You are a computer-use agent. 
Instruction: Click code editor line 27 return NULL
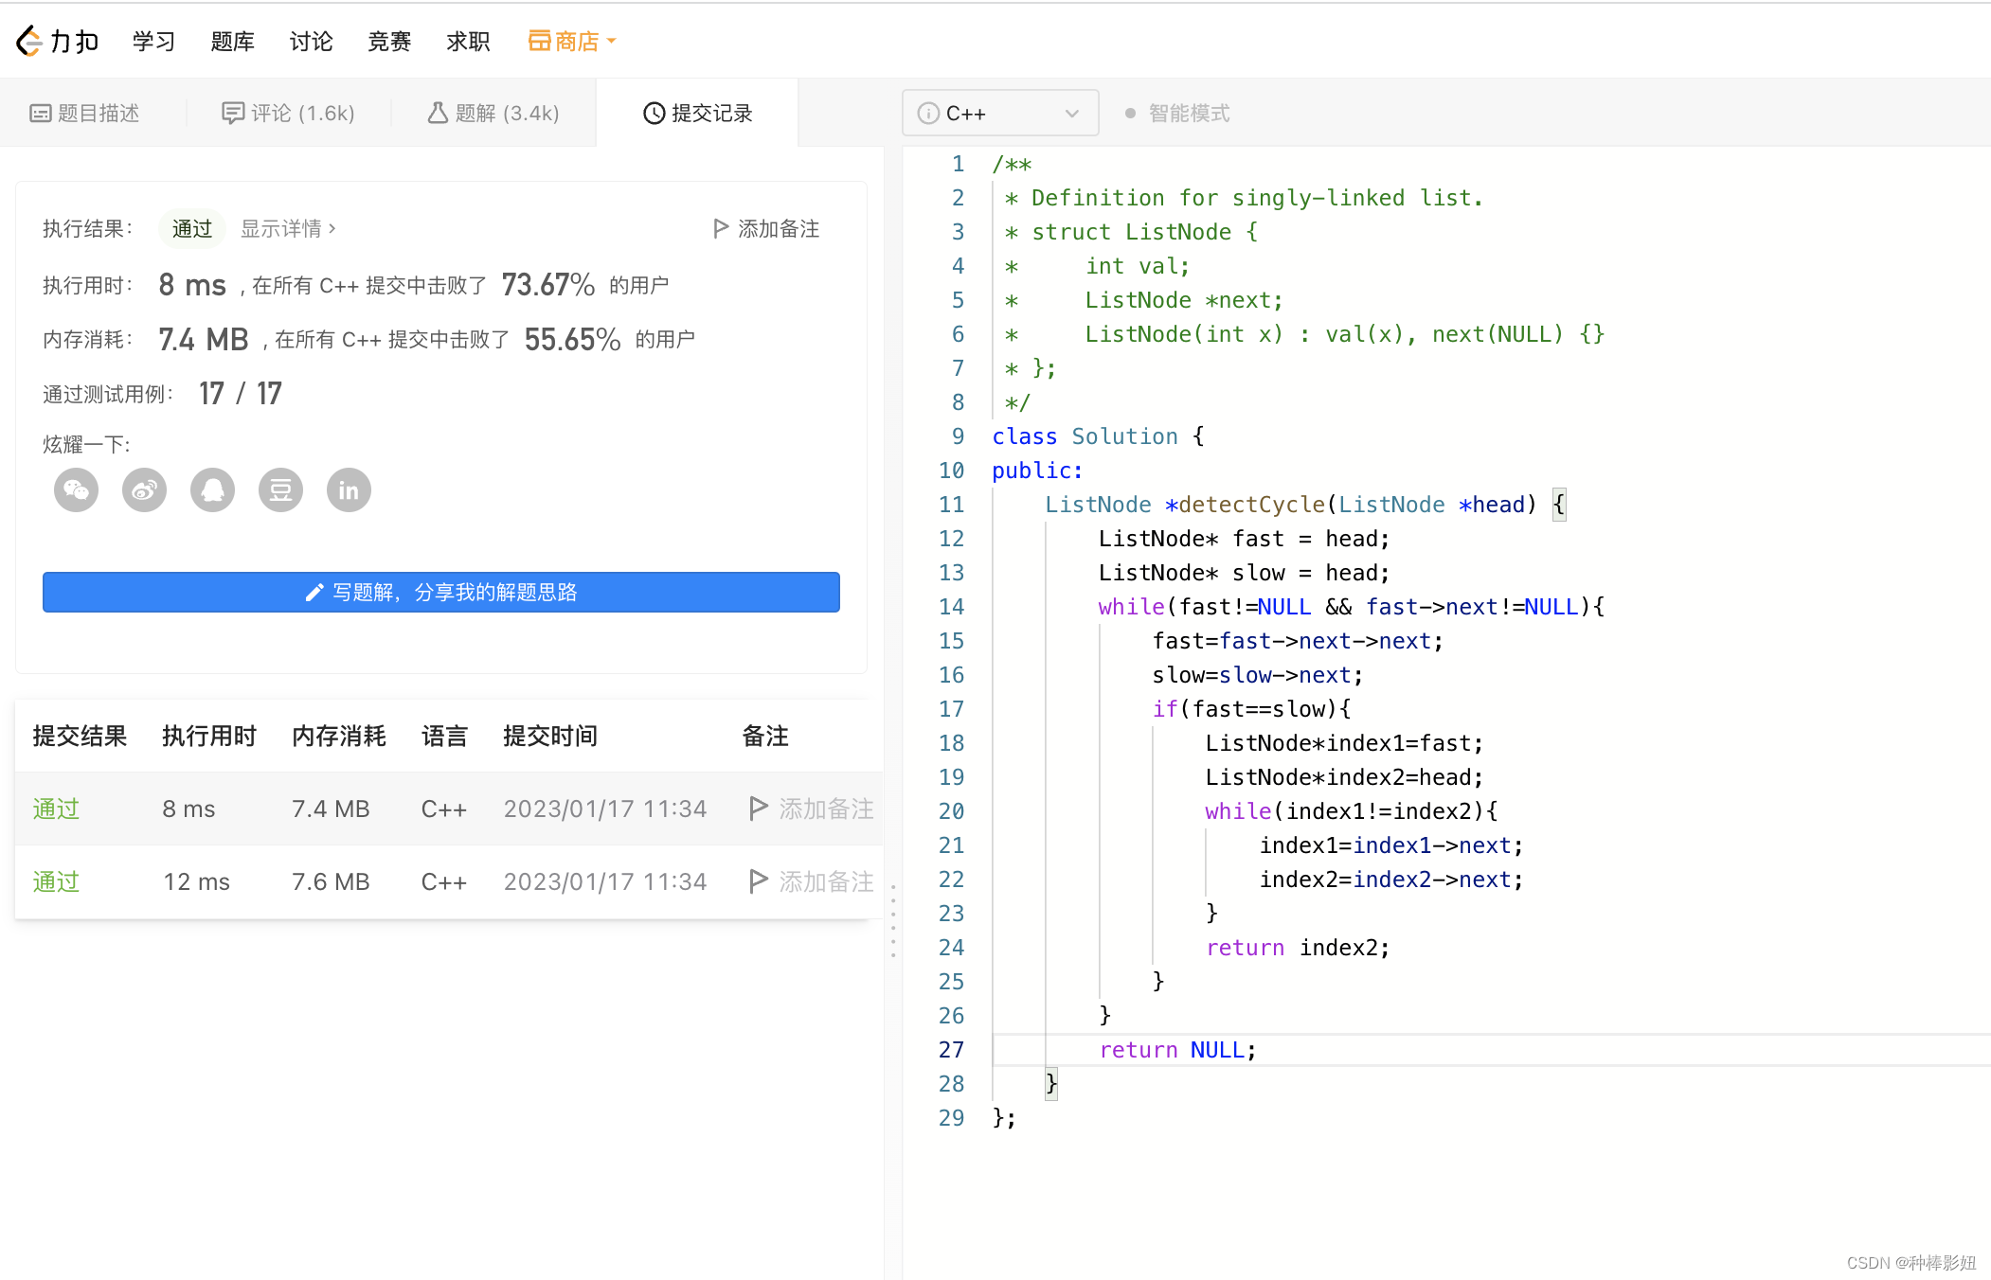point(1176,1050)
